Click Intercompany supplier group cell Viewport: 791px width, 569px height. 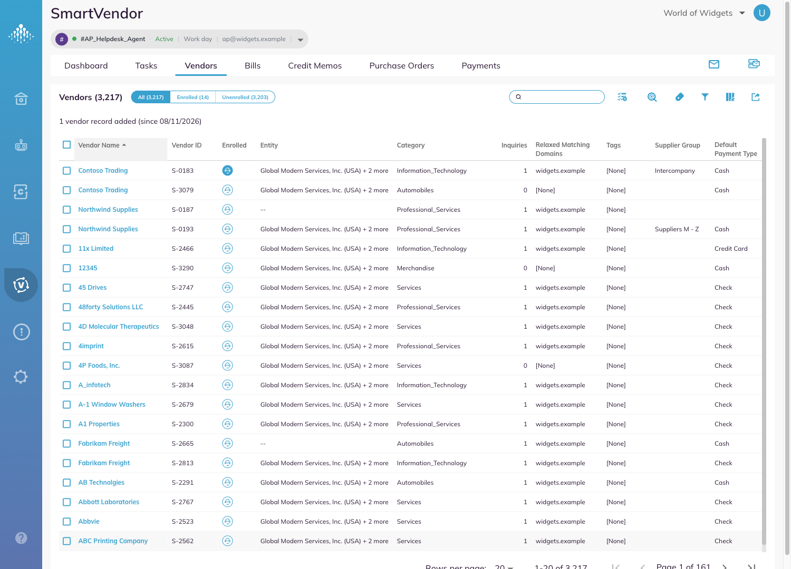click(675, 171)
